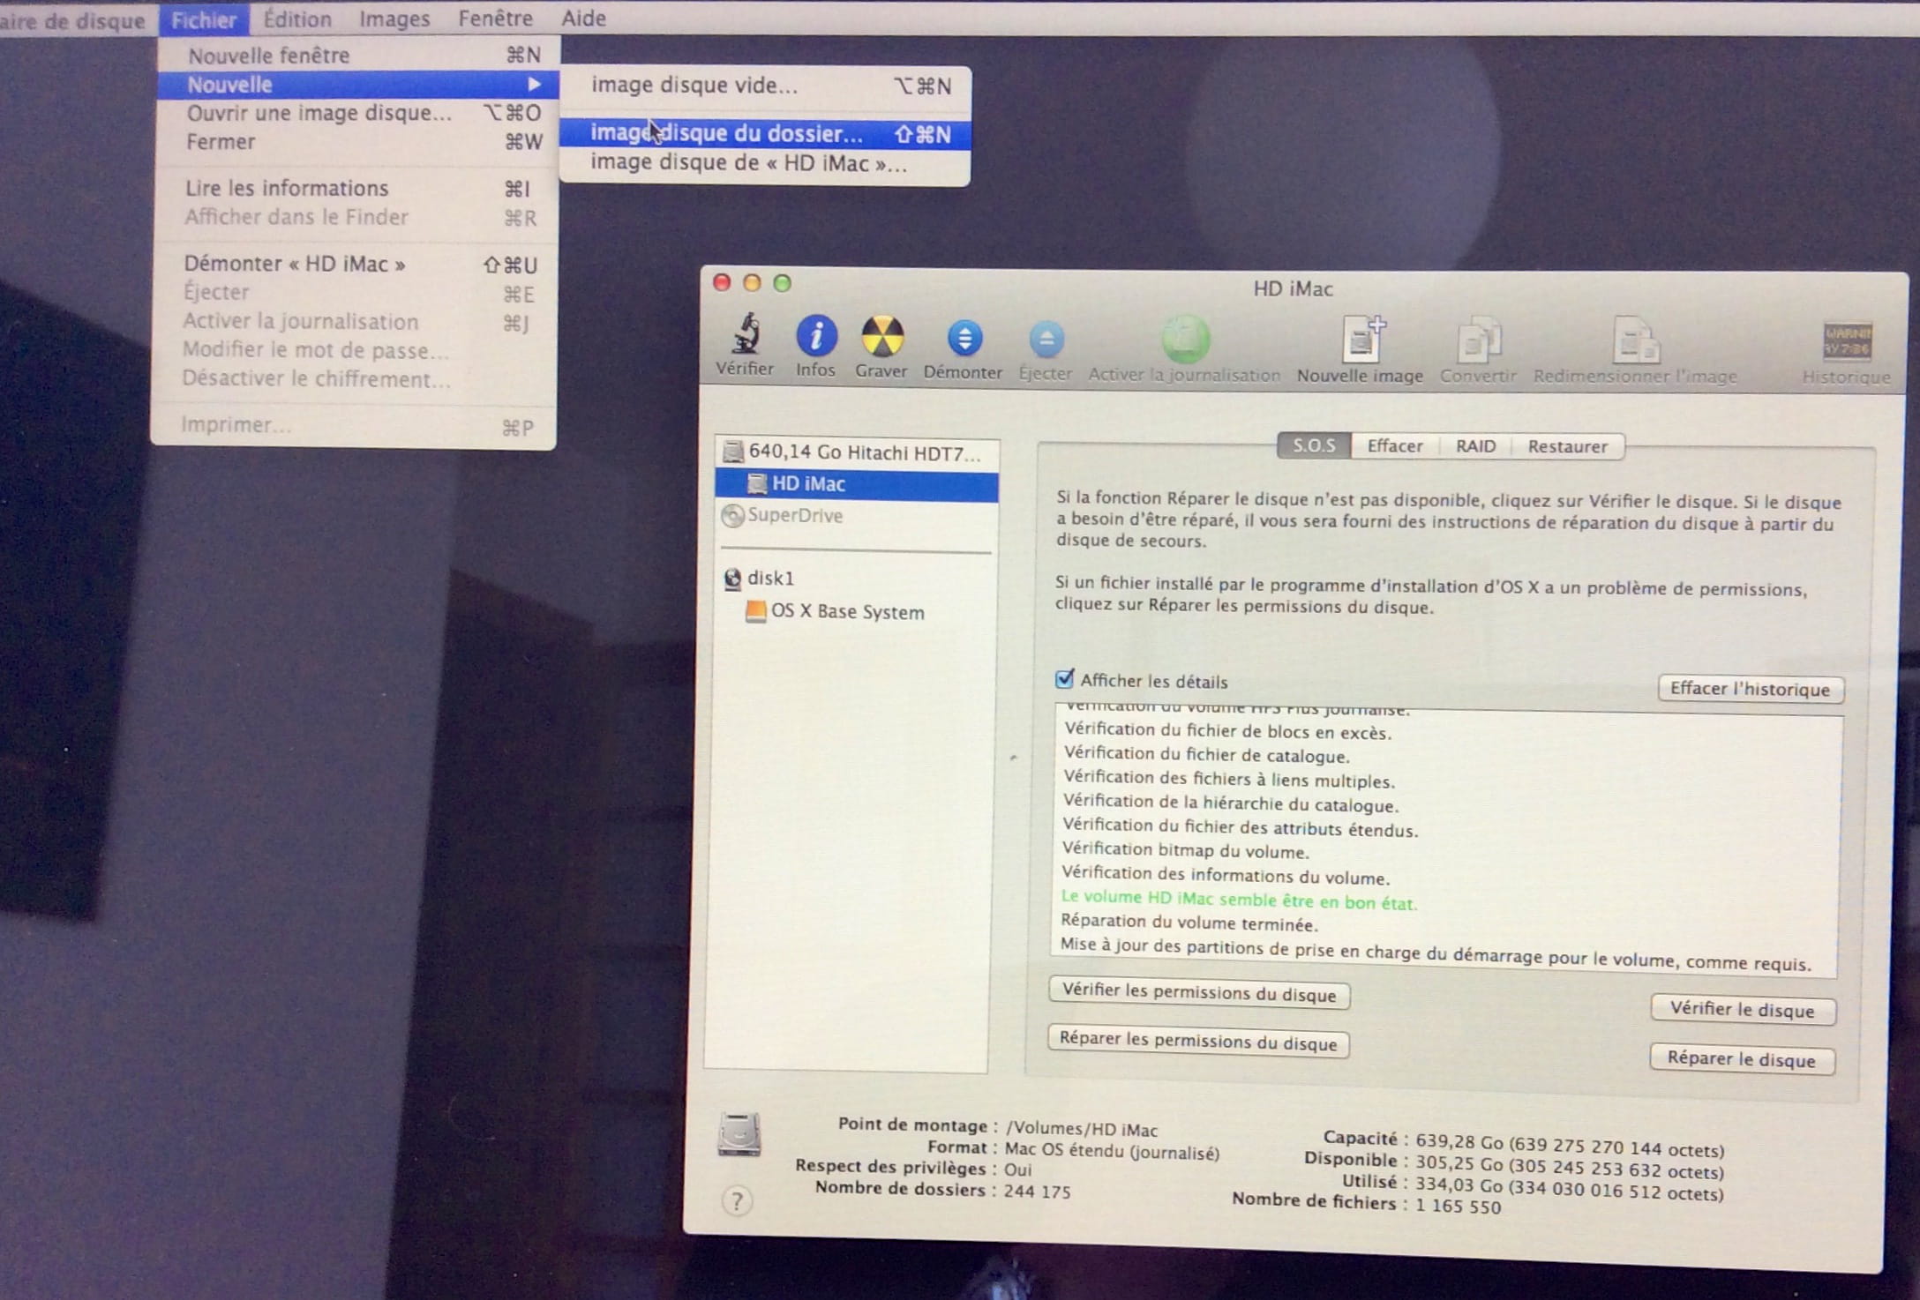The image size is (1920, 1300).
Task: Select the 640,14 Go Hitachi disk
Action: click(857, 452)
